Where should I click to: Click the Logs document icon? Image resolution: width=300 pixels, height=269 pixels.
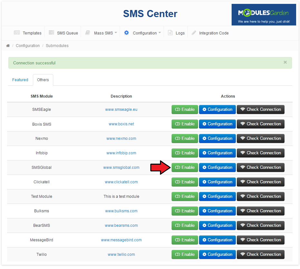pyautogui.click(x=170, y=33)
